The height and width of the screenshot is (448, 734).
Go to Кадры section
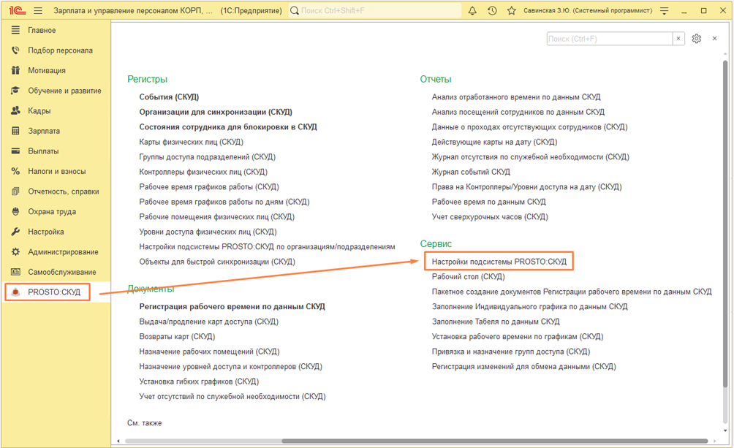[39, 111]
